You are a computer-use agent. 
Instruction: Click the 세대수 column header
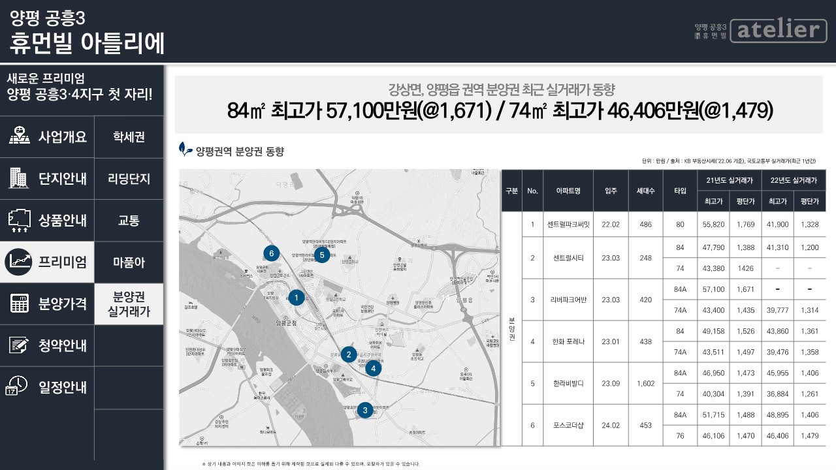point(645,191)
